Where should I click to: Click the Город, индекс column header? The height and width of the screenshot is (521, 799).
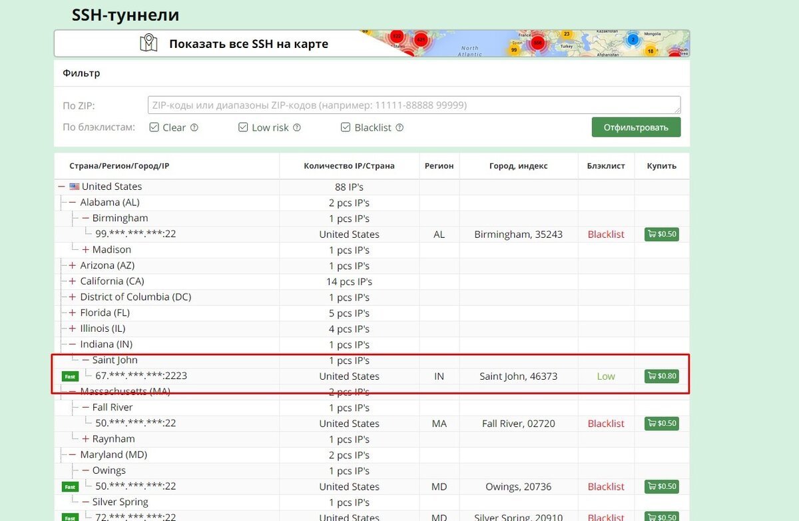519,166
